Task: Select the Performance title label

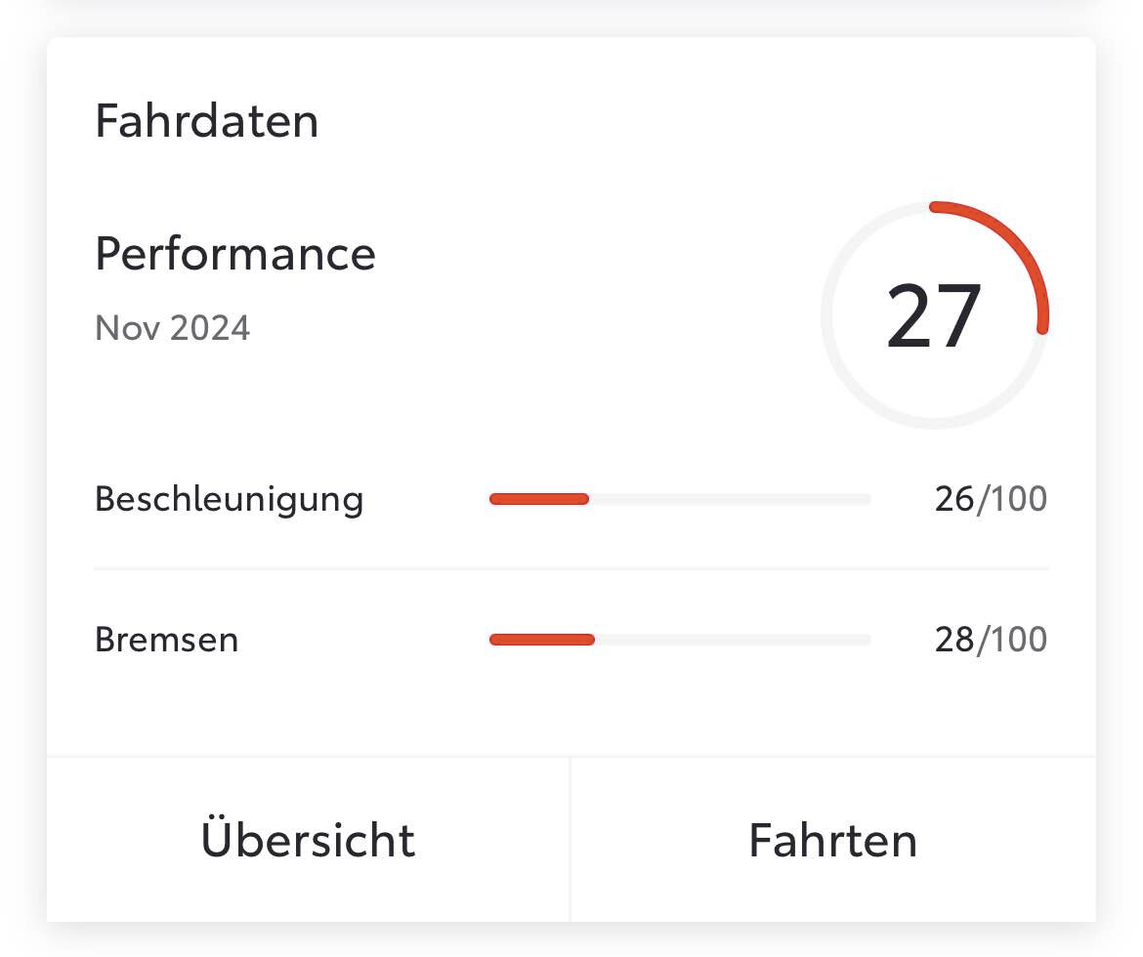Action: click(x=234, y=254)
